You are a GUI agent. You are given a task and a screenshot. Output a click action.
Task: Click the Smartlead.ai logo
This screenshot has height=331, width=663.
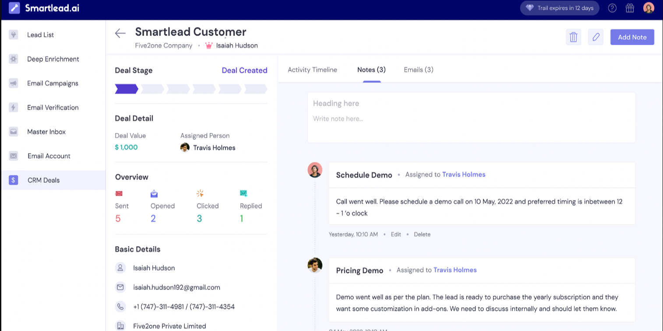click(x=42, y=8)
